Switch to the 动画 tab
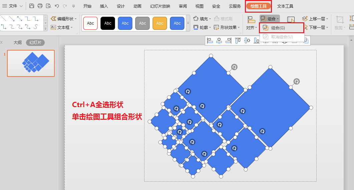The height and width of the screenshot is (190, 354). (x=137, y=6)
